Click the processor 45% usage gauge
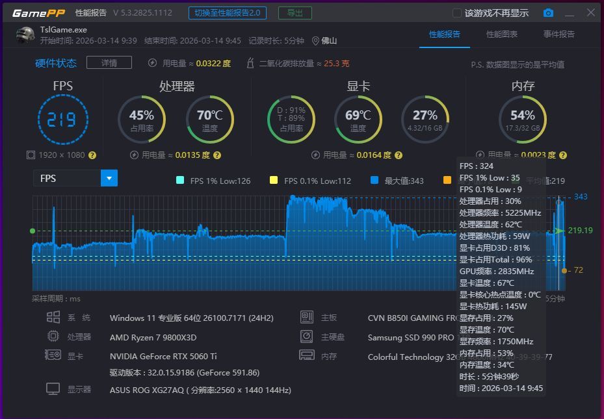Image resolution: width=604 pixels, height=419 pixels. [142, 120]
